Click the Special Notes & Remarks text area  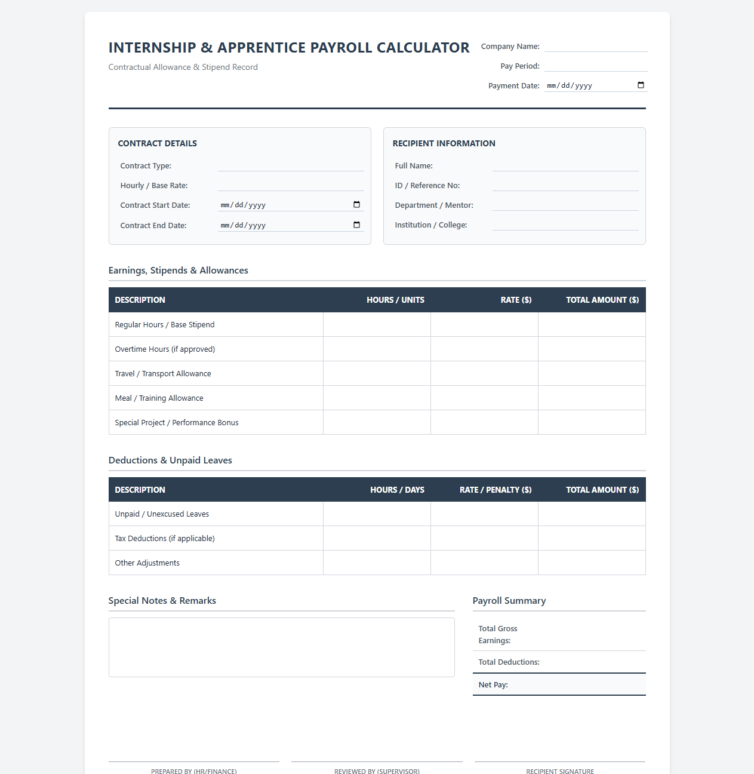click(x=281, y=647)
